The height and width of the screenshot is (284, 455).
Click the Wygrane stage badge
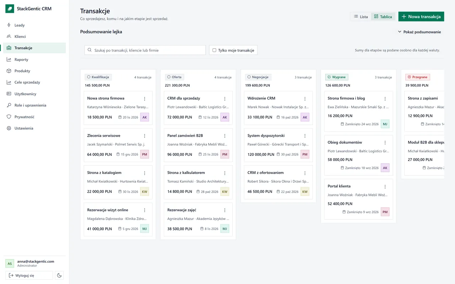pyautogui.click(x=337, y=77)
